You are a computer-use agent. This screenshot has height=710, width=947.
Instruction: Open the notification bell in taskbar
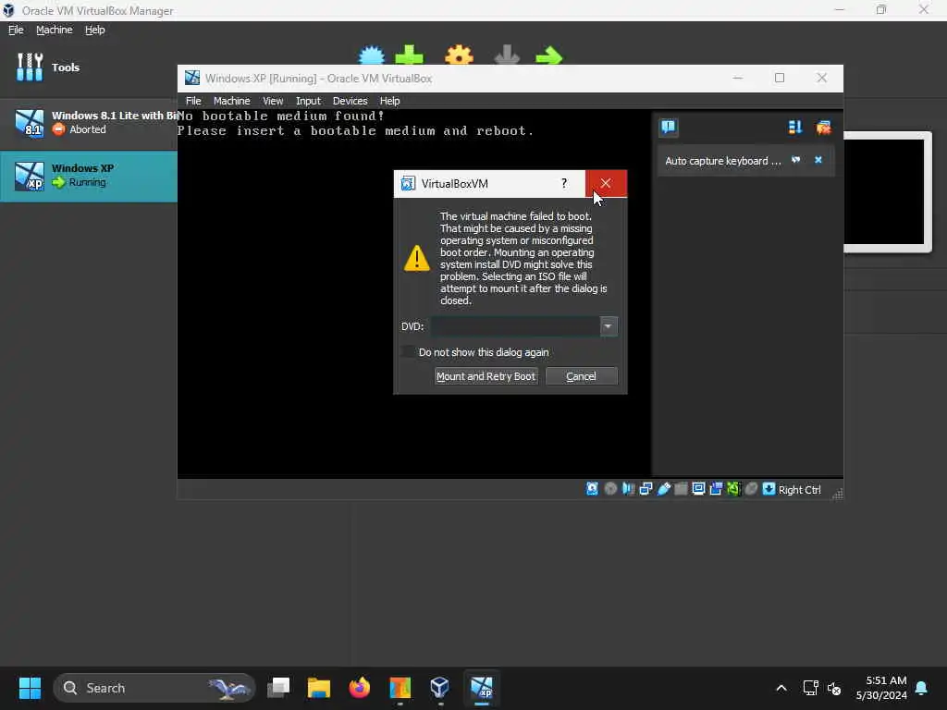(922, 688)
